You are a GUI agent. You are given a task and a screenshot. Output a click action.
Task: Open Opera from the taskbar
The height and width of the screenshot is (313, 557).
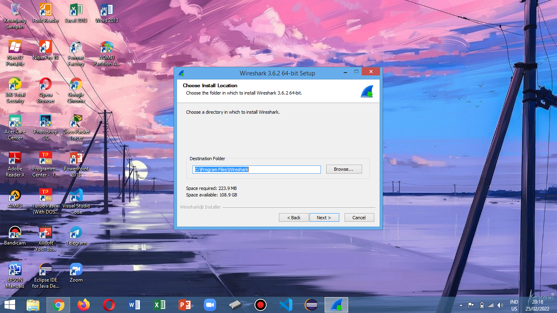point(109,304)
